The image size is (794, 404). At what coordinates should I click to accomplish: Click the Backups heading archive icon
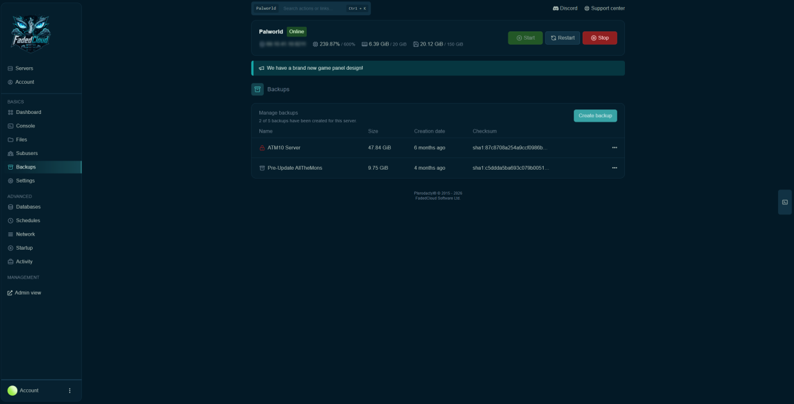[x=257, y=89]
